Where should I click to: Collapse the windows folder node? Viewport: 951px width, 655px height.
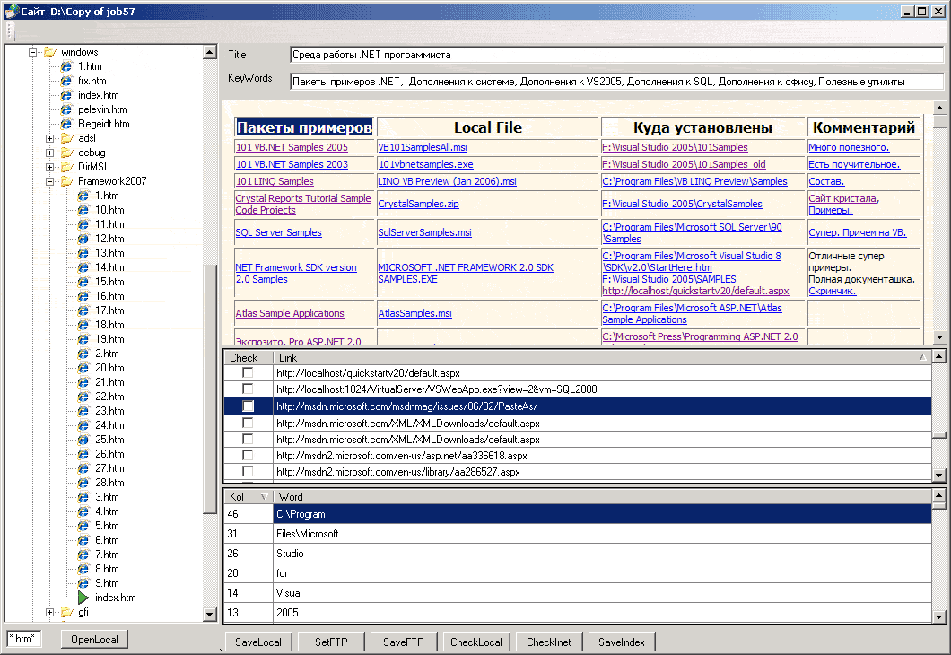coord(33,52)
